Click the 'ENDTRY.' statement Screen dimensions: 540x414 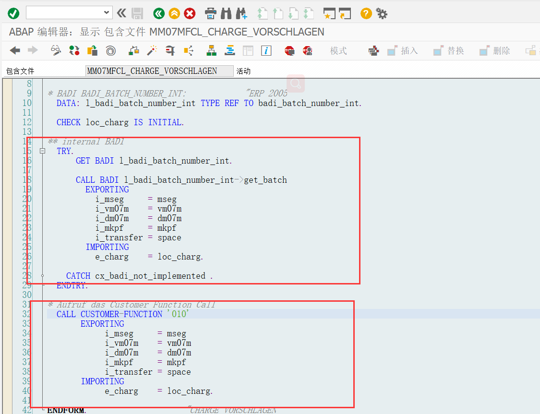pos(72,285)
